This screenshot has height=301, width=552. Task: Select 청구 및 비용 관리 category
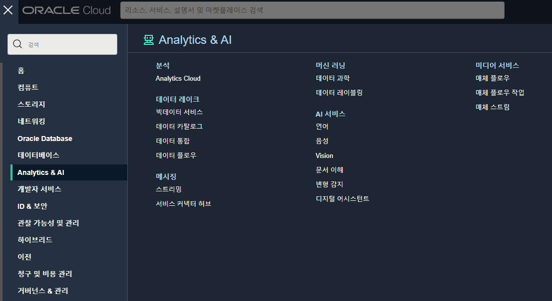(x=45, y=274)
